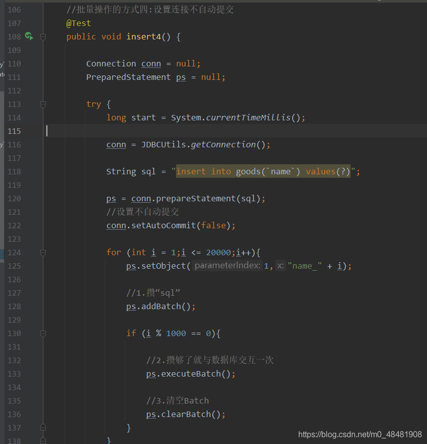
Task: Click line number 124 in the gutter
Action: coord(14,253)
